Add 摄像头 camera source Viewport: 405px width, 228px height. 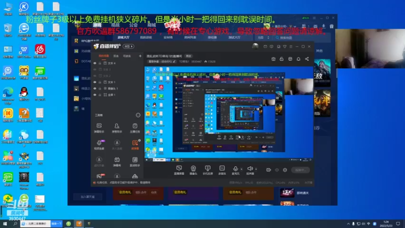click(193, 170)
